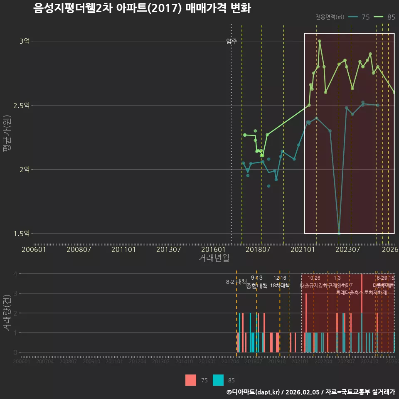Click the final 75 series point near 2.5억

click(x=378, y=105)
